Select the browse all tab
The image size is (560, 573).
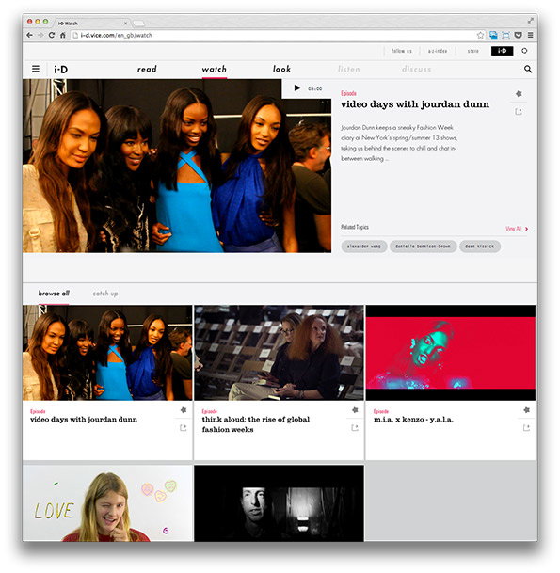pyautogui.click(x=54, y=293)
